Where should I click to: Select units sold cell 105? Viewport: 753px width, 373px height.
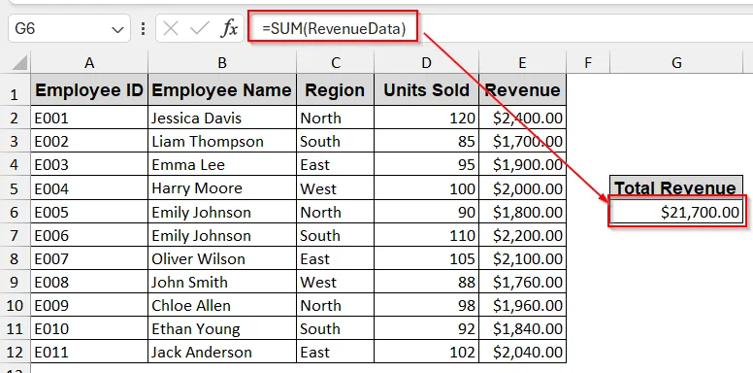(x=426, y=258)
